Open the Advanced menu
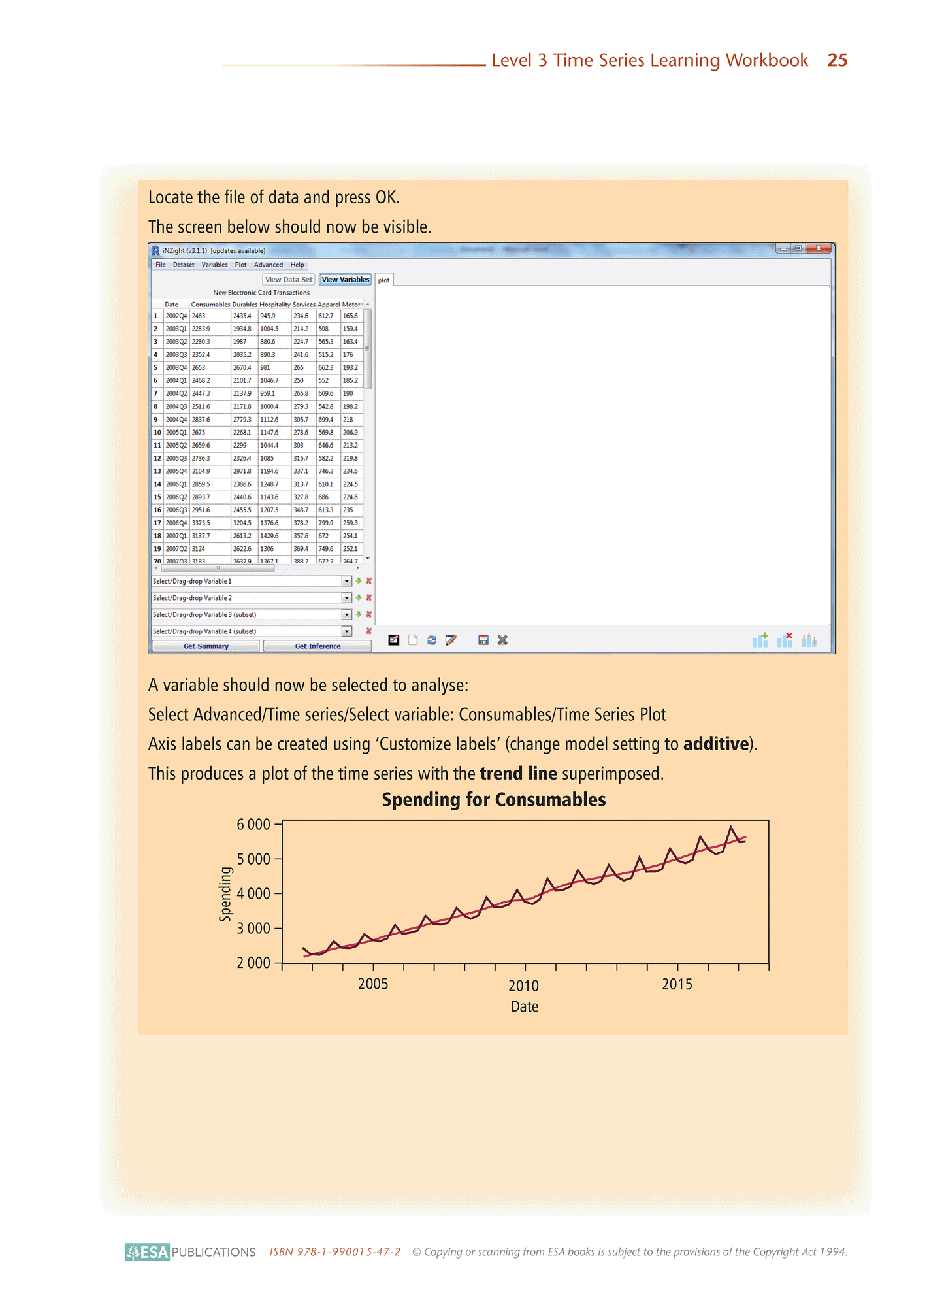Image resolution: width=944 pixels, height=1292 pixels. tap(268, 265)
